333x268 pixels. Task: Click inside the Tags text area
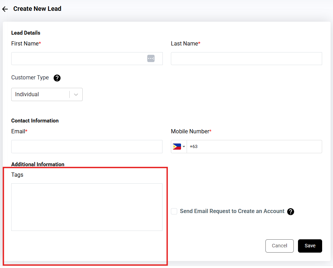[87, 207]
